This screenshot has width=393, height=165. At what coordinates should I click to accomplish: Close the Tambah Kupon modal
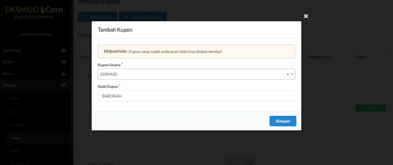click(x=306, y=16)
